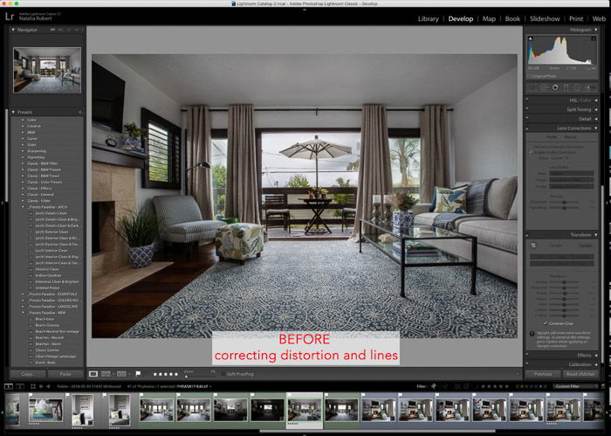Collapse the Transform panel
The image size is (611, 436).
596,235
